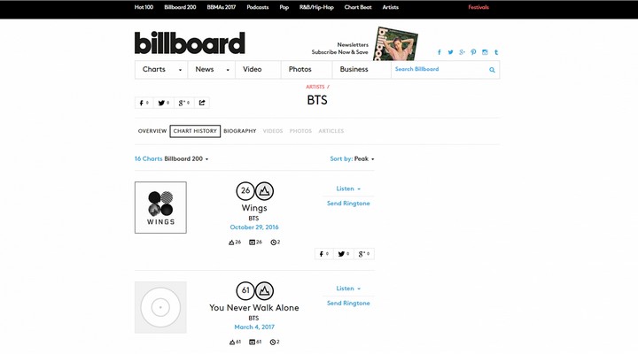This screenshot has height=354, width=638.
Task: Expand the News navigation dropdown
Action: (x=211, y=69)
